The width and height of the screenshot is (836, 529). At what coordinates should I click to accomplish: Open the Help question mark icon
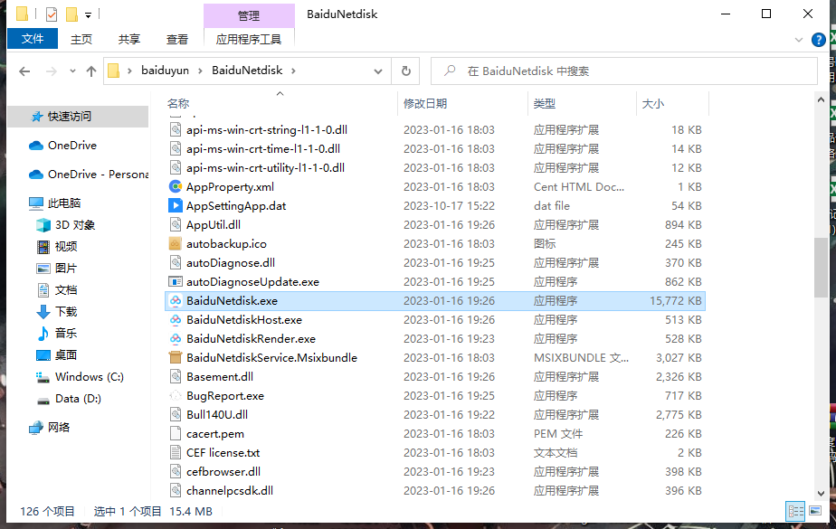[x=817, y=40]
